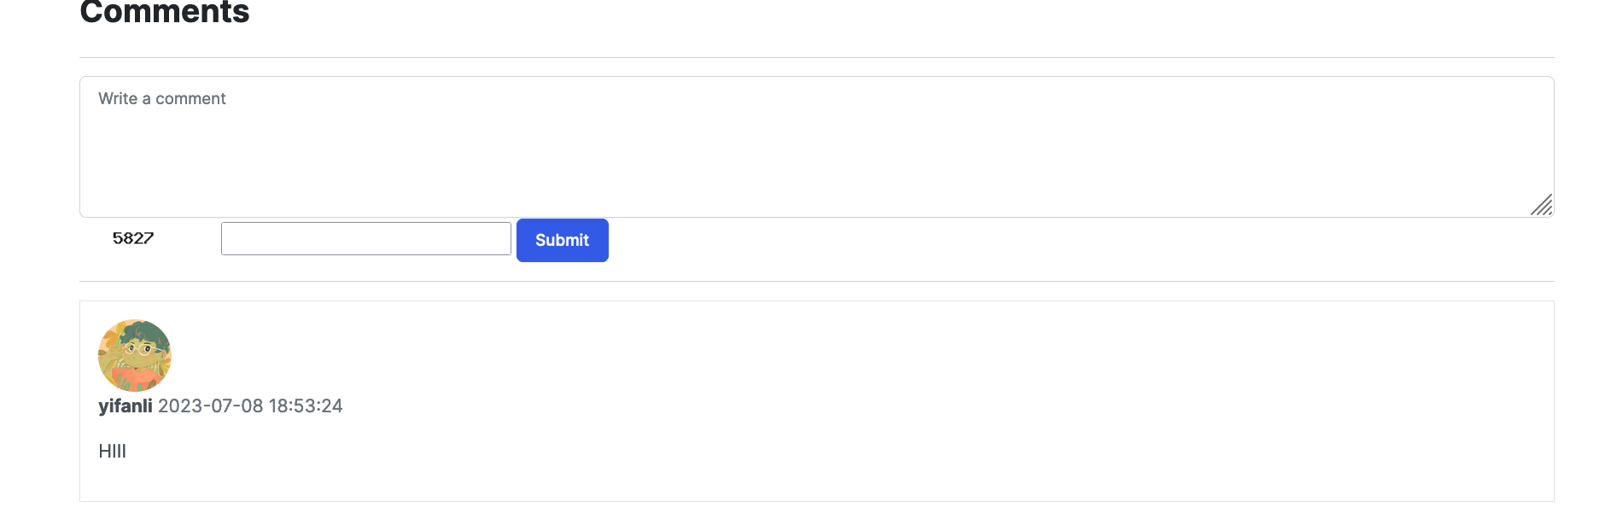Screen dimensions: 1605x531
Task: Grab the comment box resize handle
Action: point(1541,205)
